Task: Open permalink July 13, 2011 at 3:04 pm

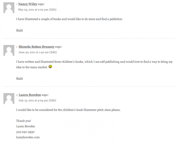Action: click(33, 100)
